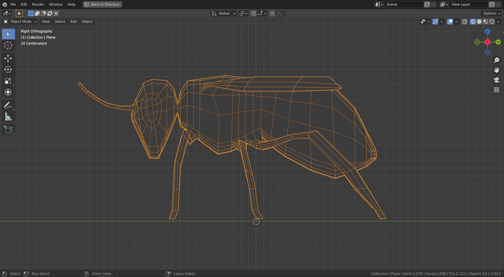Switch to Material Preview shading
504x277 pixels.
[x=486, y=22]
